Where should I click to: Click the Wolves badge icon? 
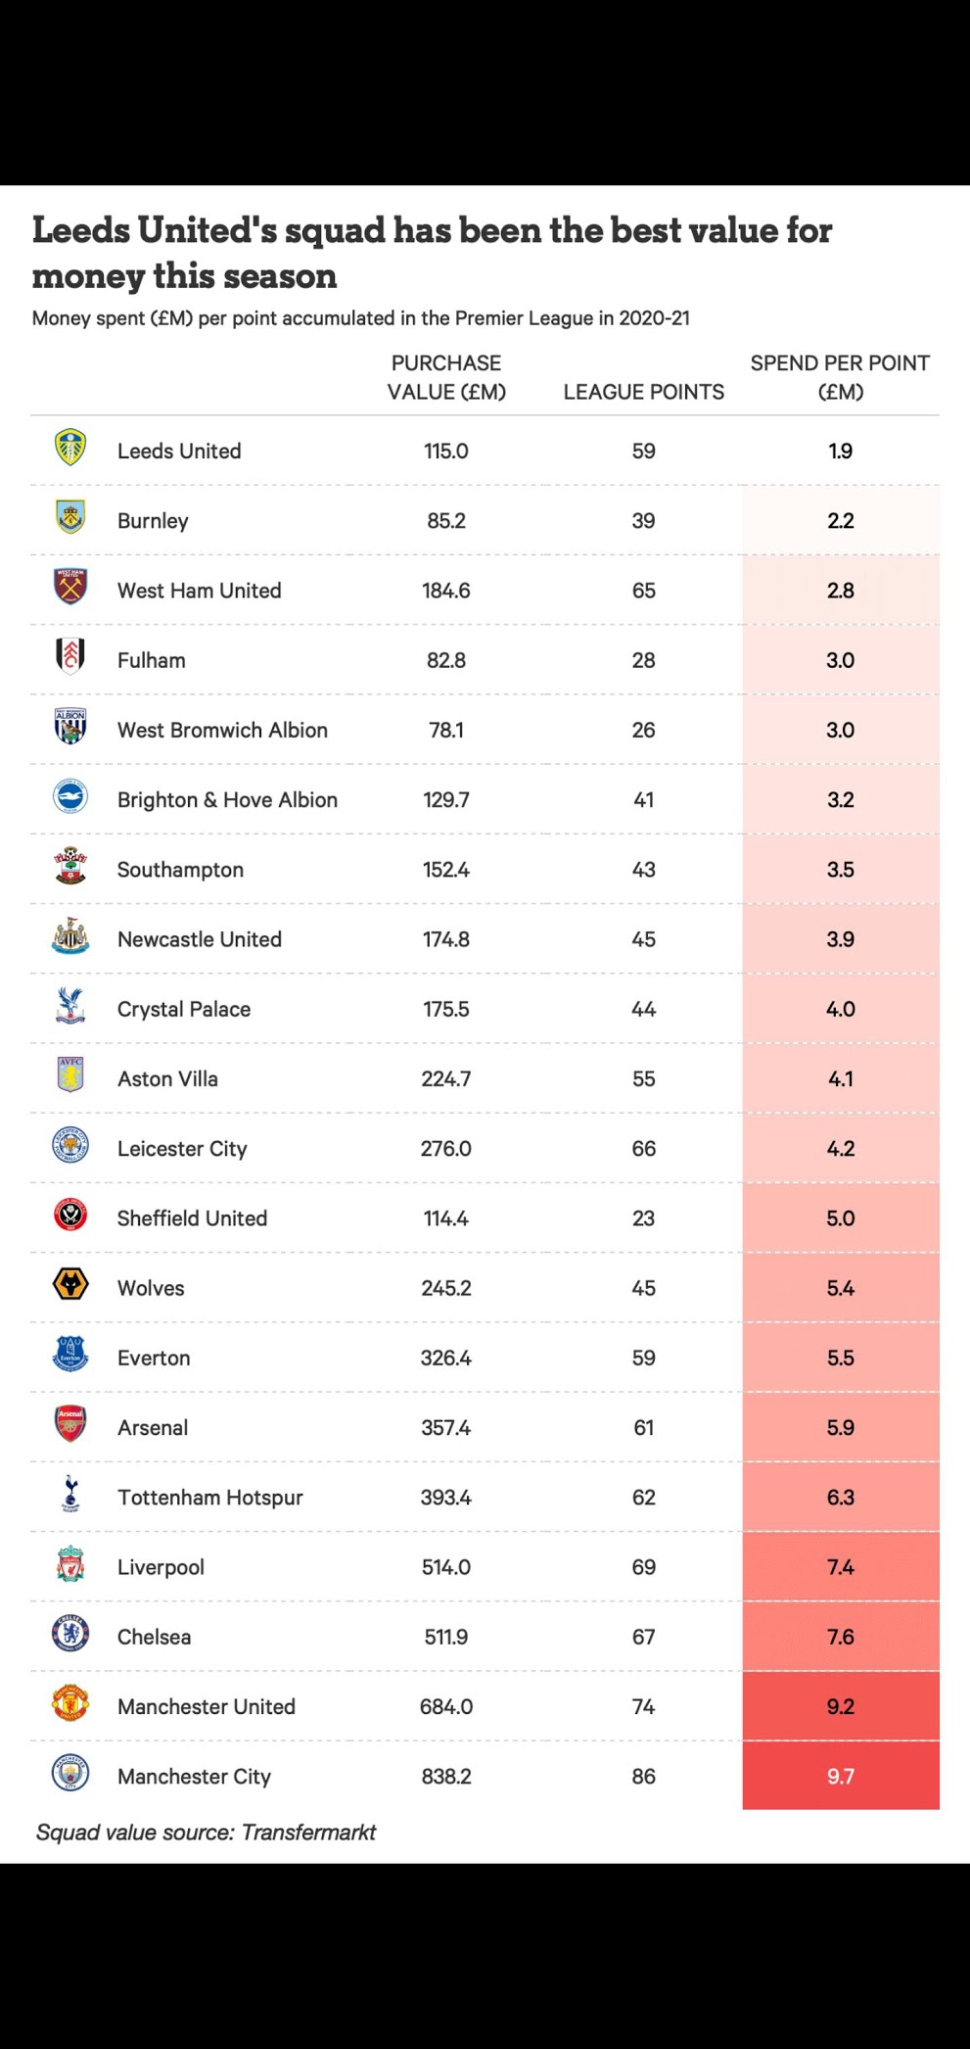[70, 1284]
